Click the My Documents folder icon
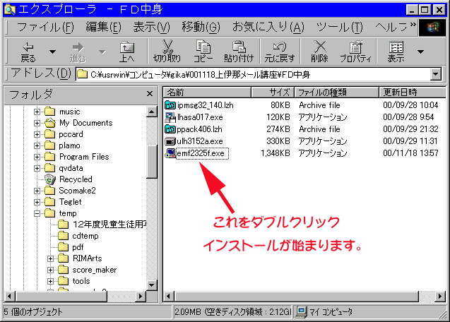Screen dimensions: 450x322 50,123
